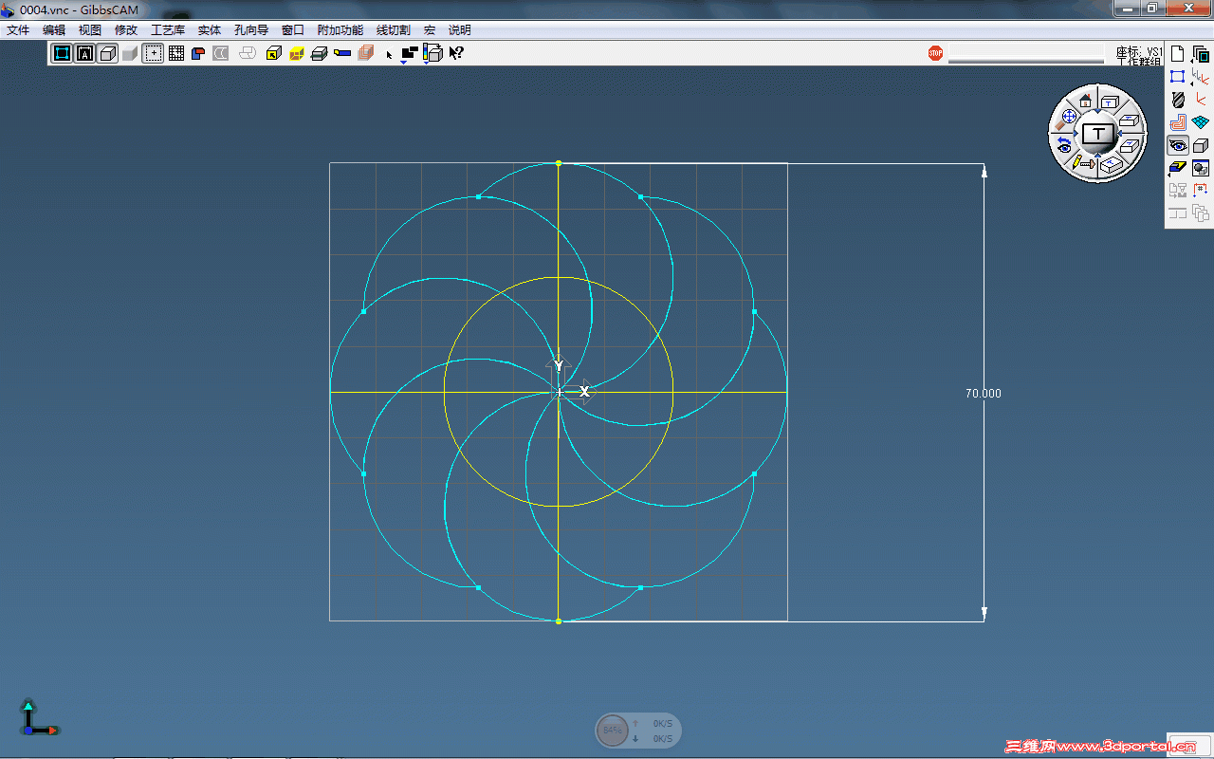Set home view on the view wheel
Viewport: 1214px width, 759px height.
(x=1085, y=101)
